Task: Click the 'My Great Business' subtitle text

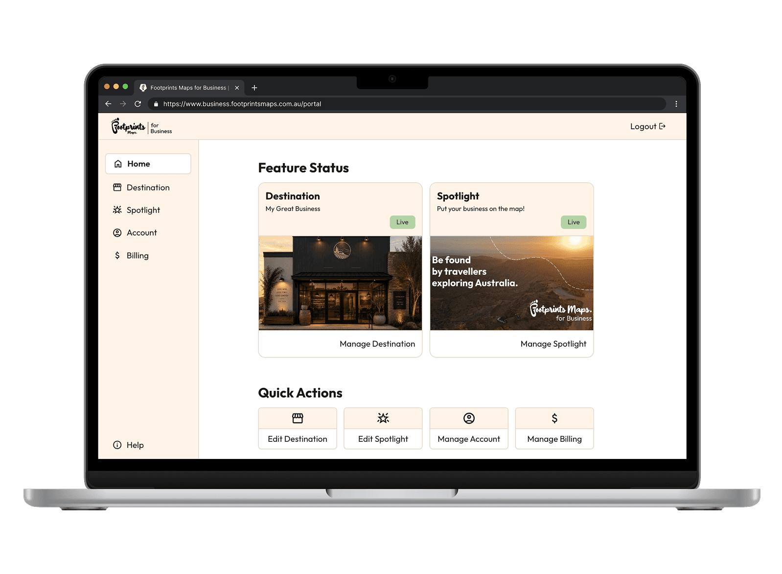Action: coord(293,209)
